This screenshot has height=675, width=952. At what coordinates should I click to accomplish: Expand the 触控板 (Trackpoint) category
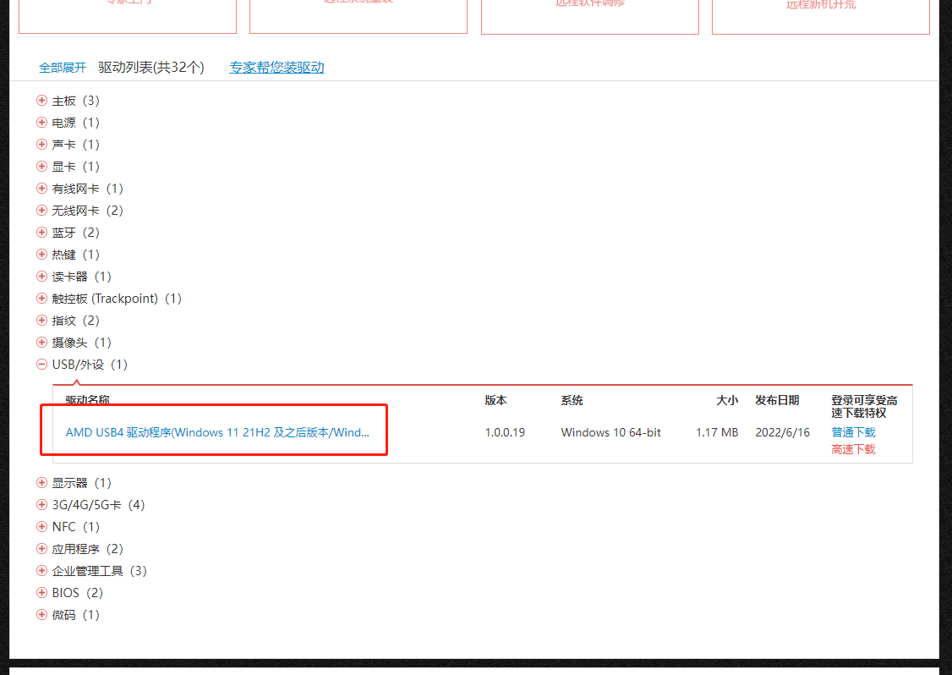(x=41, y=298)
